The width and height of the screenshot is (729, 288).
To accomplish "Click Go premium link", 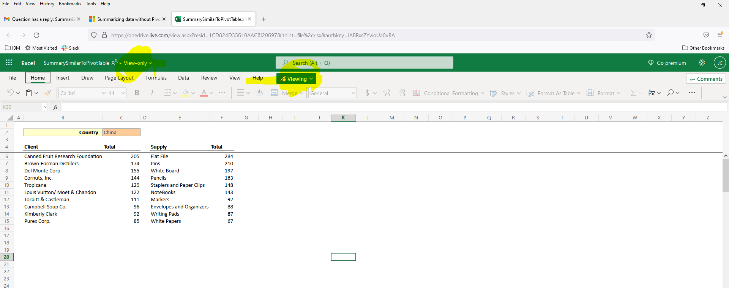I will point(667,63).
